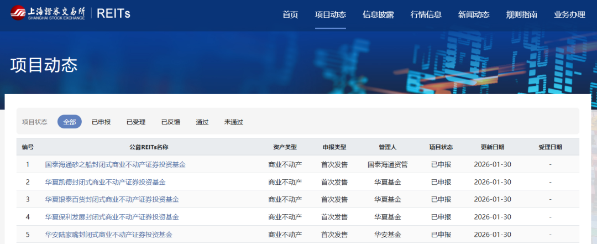This screenshot has height=244, width=597.
Task: Open the 业务办理 navigation item
Action: 569,15
